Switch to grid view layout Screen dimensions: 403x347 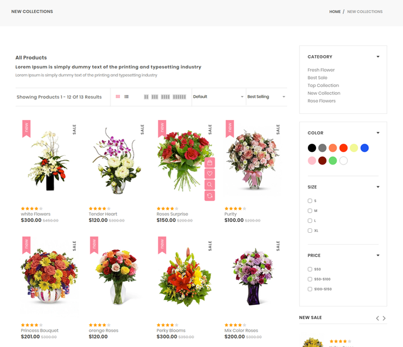tap(118, 97)
